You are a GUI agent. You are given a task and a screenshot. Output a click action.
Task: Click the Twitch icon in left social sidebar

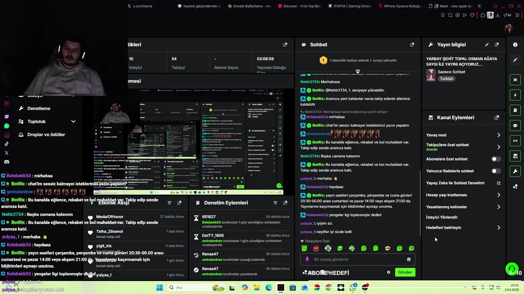click(x=7, y=117)
